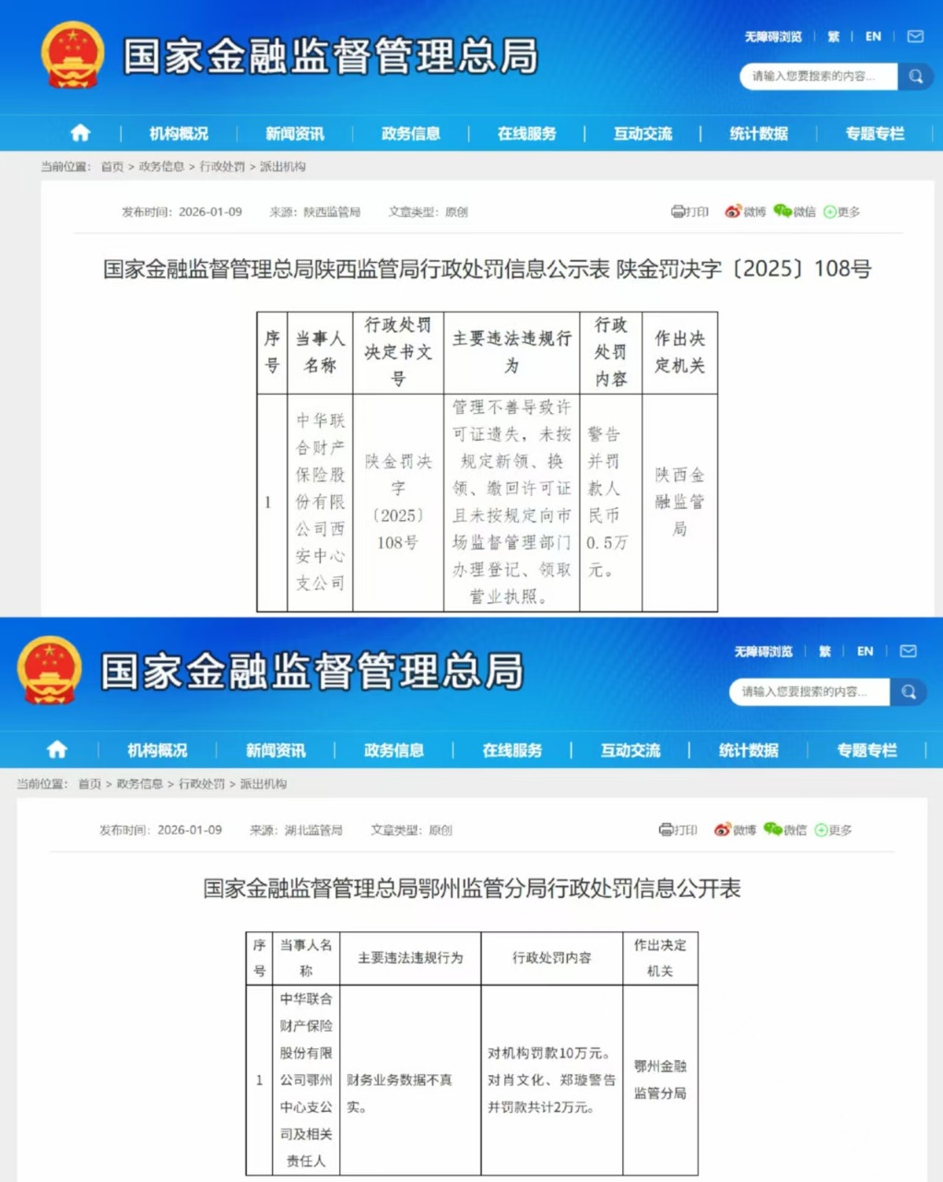Viewport: 943px width, 1182px height.
Task: Click 派出机构 breadcrumb on the Shaanxi page
Action: point(283,167)
